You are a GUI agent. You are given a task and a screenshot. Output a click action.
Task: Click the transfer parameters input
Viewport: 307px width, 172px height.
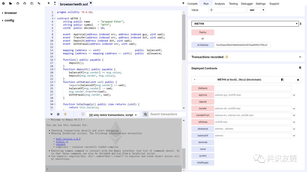(253, 108)
